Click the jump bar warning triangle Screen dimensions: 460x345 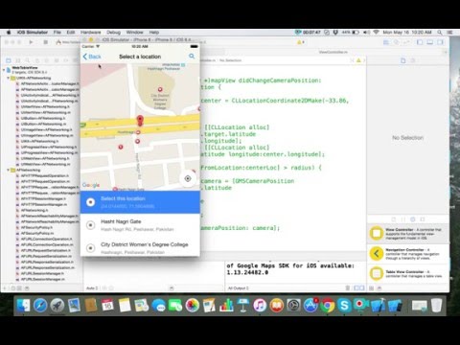click(358, 60)
